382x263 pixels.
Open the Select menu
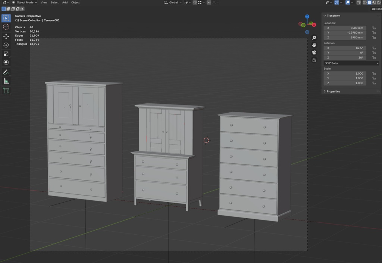pyautogui.click(x=54, y=3)
